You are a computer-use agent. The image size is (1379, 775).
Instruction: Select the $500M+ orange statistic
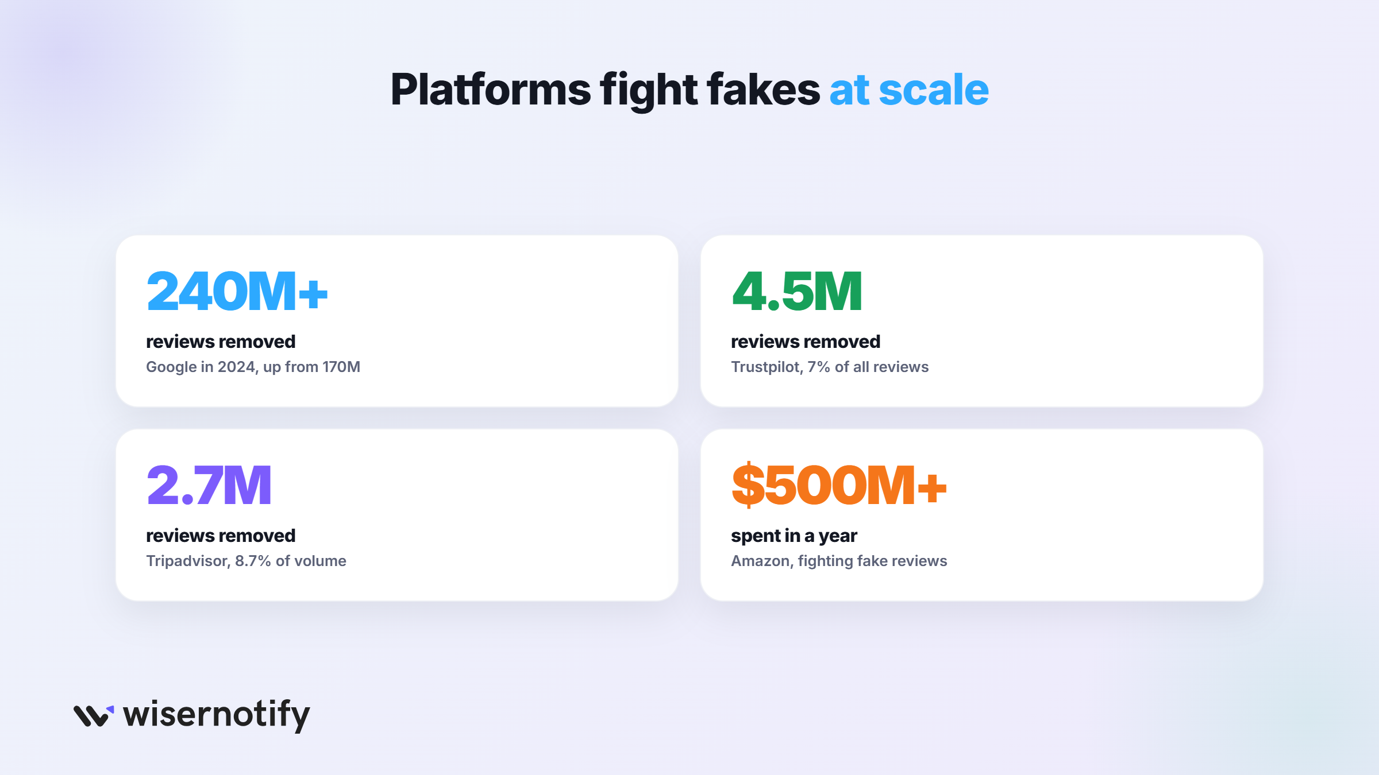coord(839,485)
